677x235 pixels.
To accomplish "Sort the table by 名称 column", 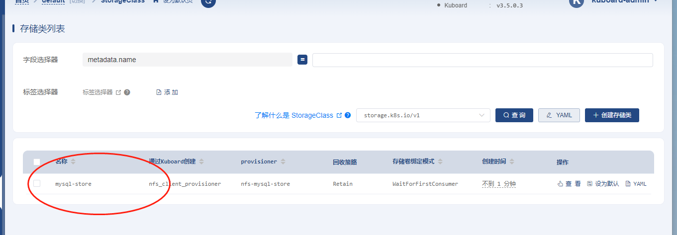I will click(73, 162).
